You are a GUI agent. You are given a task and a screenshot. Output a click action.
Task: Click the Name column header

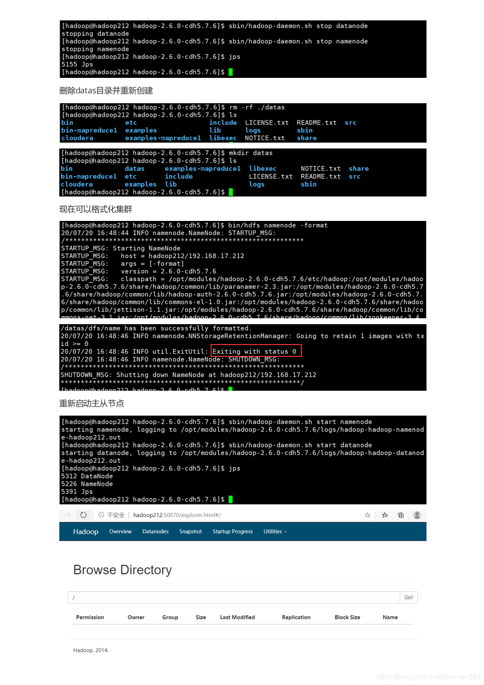point(390,617)
